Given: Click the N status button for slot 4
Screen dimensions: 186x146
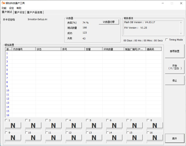Looking at the screenshot, I should tap(73, 126).
